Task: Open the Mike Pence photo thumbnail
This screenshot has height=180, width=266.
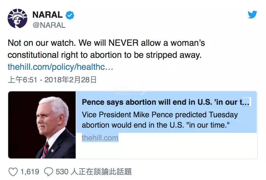Action: pyautogui.click(x=42, y=125)
